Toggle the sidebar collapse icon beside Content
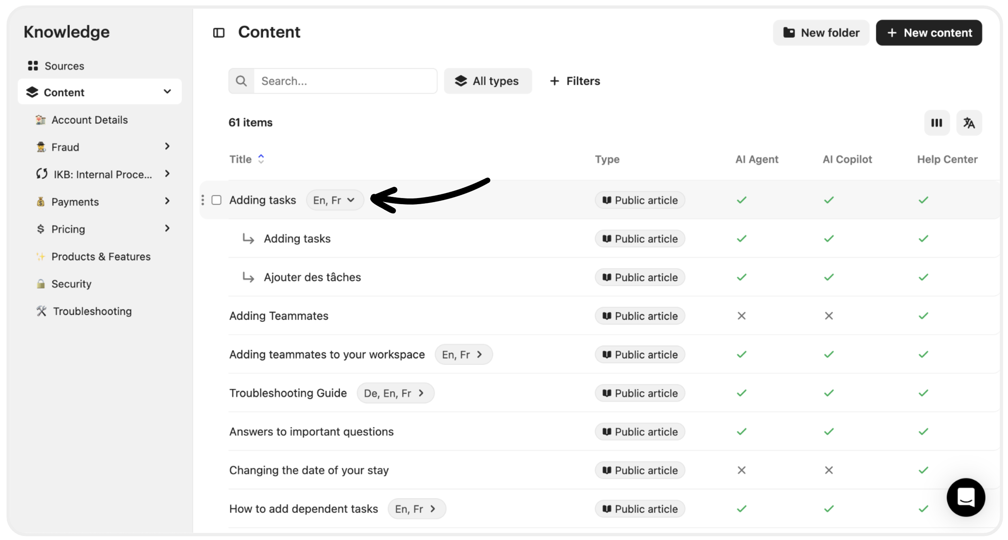Image resolution: width=1008 pixels, height=540 pixels. coord(219,33)
